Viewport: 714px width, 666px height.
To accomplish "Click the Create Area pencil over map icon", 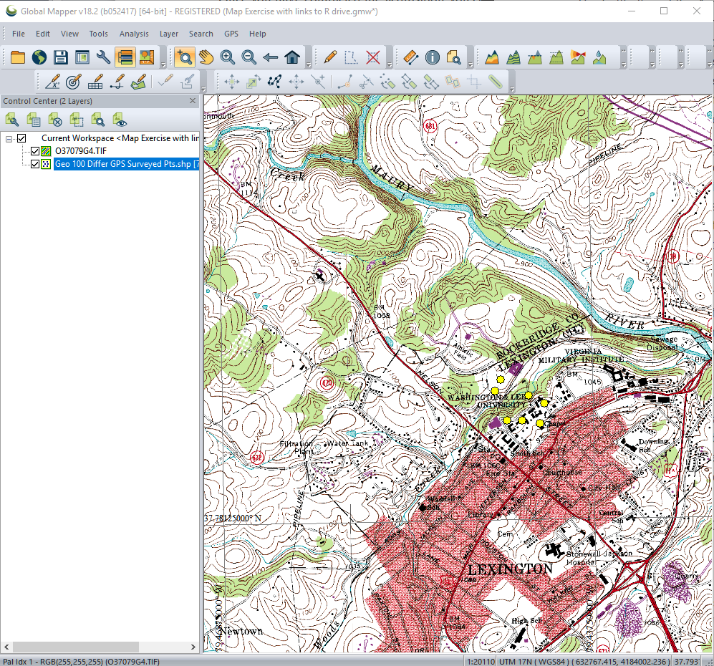I will point(138,82).
